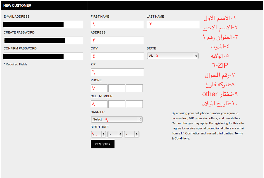The image size is (264, 178).
Task: Open the first Birth Date dropdown
Action: click(99, 134)
